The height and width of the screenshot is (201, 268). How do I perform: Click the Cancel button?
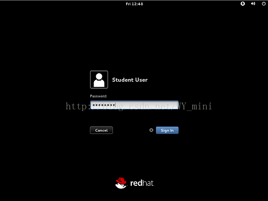101,130
